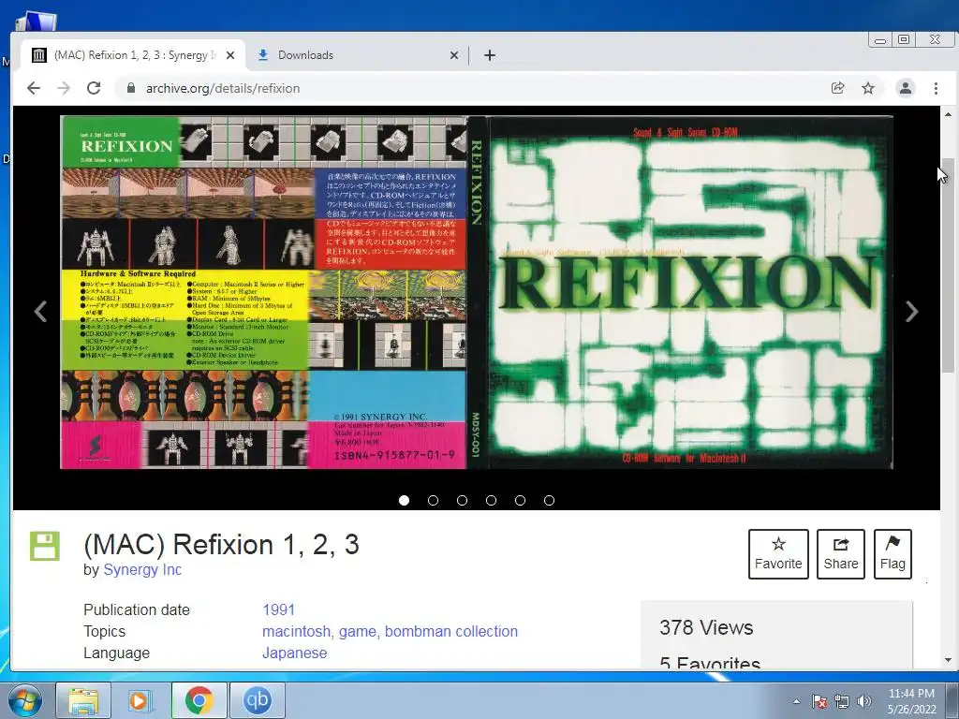959x719 pixels.
Task: Open the macintosh topic link
Action: 296,631
